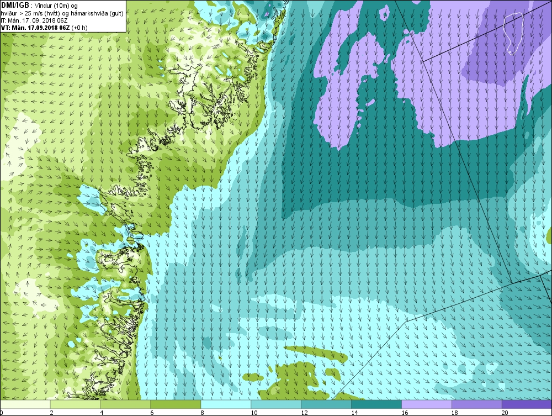Viewport: 552px width, 416px height.
Task: Click the legend scale label "0"
Action: point(2,413)
